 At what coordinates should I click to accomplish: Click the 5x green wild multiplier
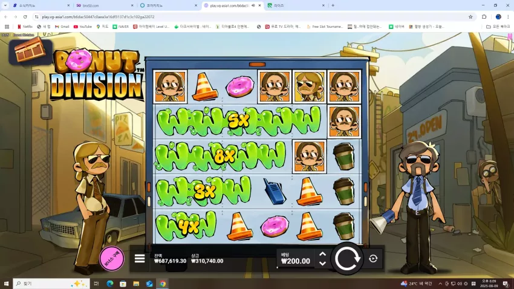point(239,121)
